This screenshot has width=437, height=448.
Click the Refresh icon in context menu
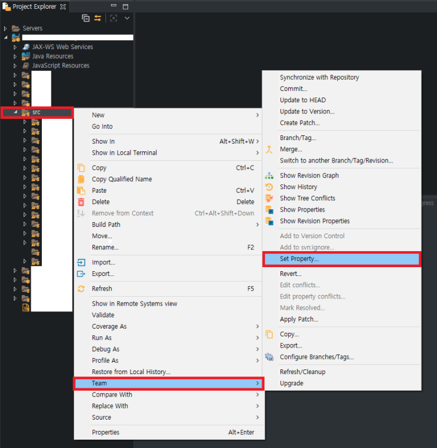pyautogui.click(x=81, y=288)
